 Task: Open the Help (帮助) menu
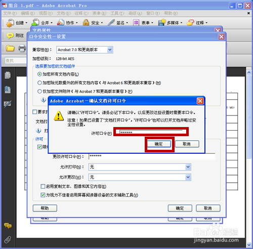click(x=171, y=13)
